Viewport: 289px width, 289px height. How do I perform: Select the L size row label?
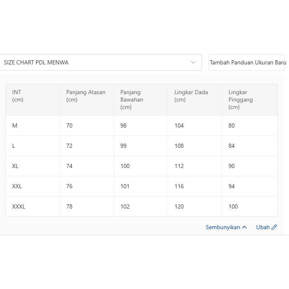[x=14, y=146]
